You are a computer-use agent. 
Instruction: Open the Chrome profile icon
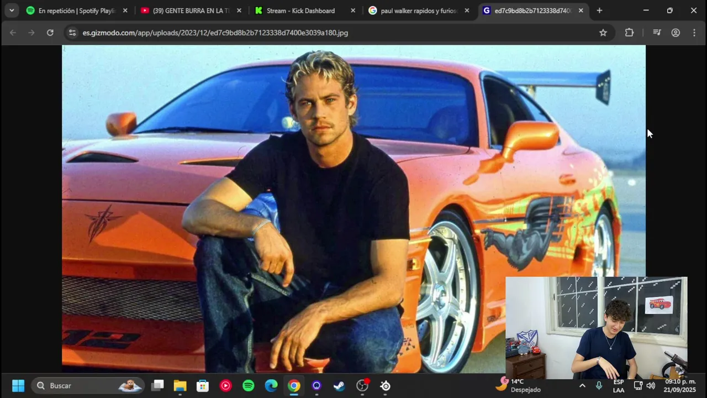pyautogui.click(x=676, y=33)
